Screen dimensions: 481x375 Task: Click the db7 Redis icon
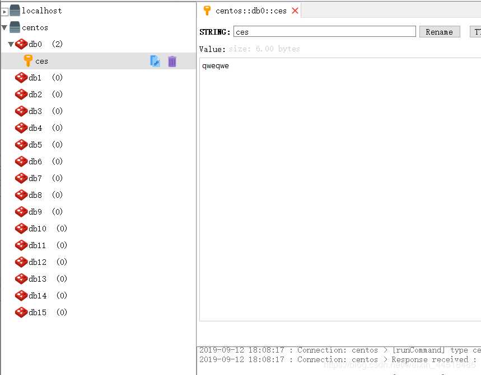click(21, 178)
